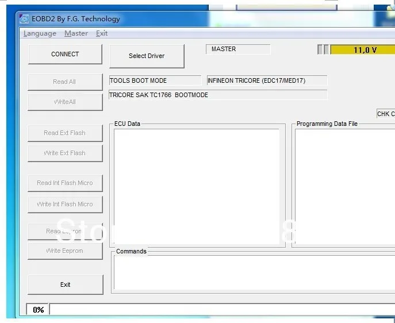Click the TOOLS BOOT MODE field
The width and height of the screenshot is (395, 323).
click(x=155, y=80)
